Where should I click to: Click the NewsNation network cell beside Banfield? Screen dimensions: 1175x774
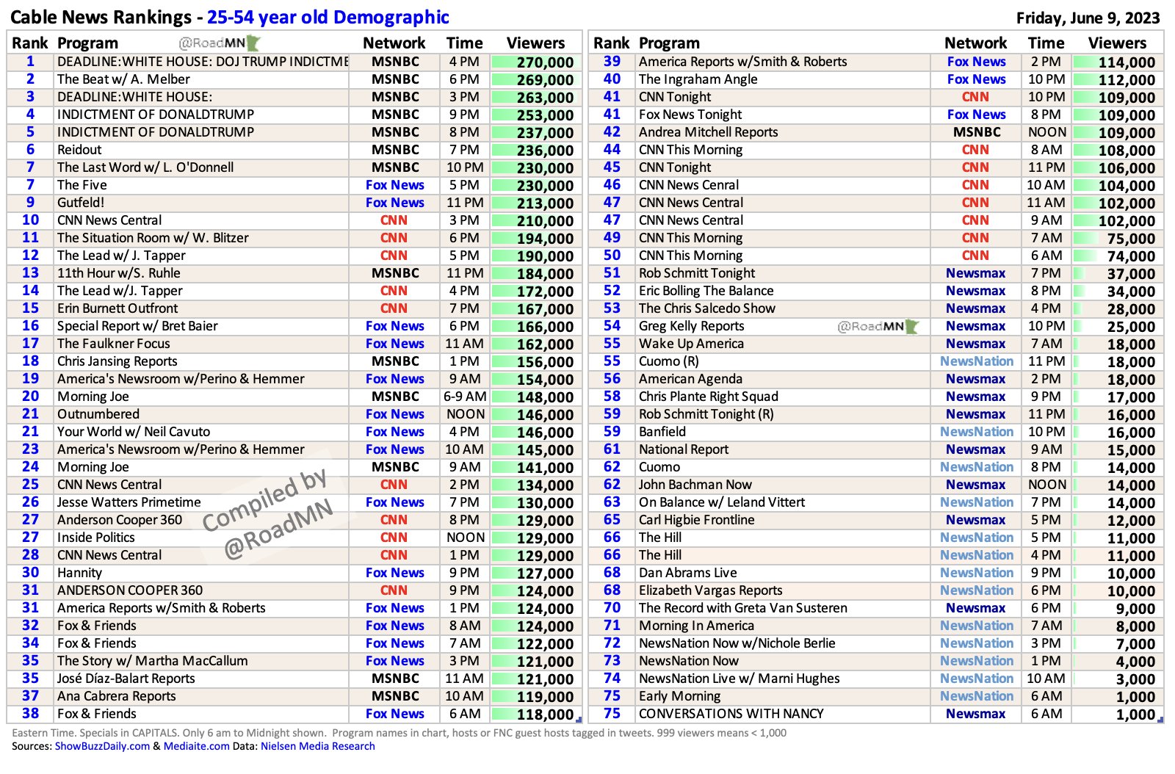(977, 432)
